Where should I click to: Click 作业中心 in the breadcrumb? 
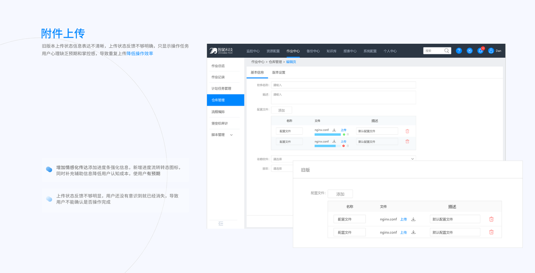pyautogui.click(x=258, y=62)
